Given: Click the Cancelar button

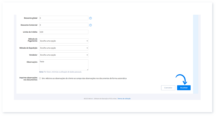Looking at the screenshot, I should pyautogui.click(x=168, y=88).
